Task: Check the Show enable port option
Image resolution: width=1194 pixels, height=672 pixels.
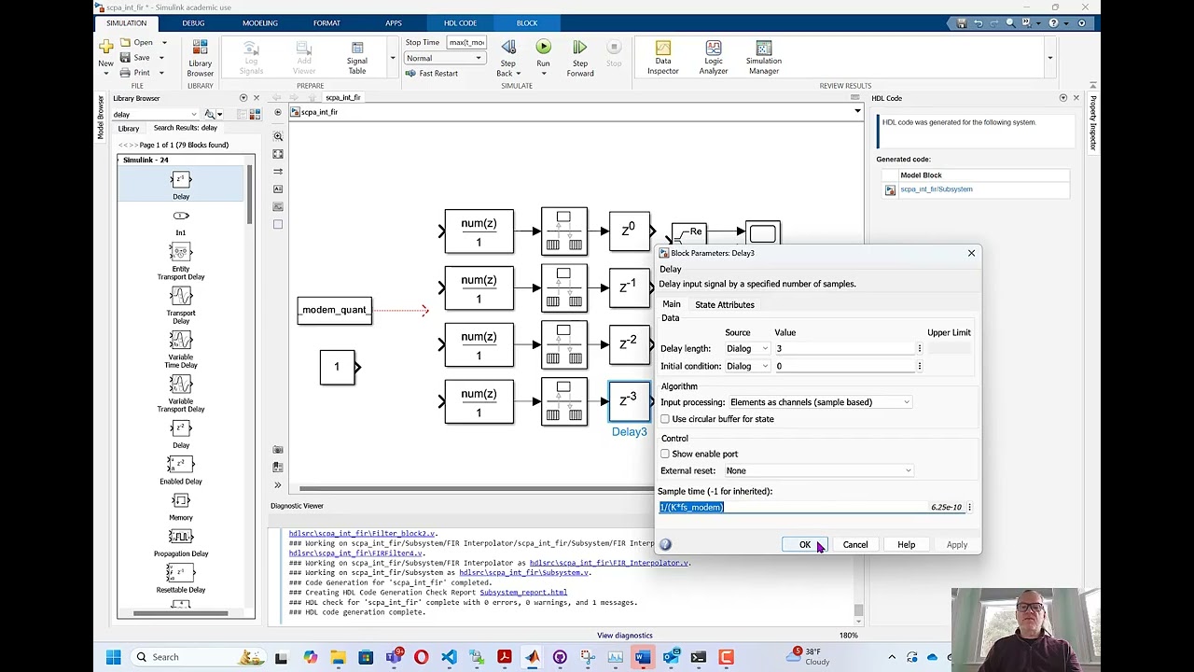Action: [665, 454]
